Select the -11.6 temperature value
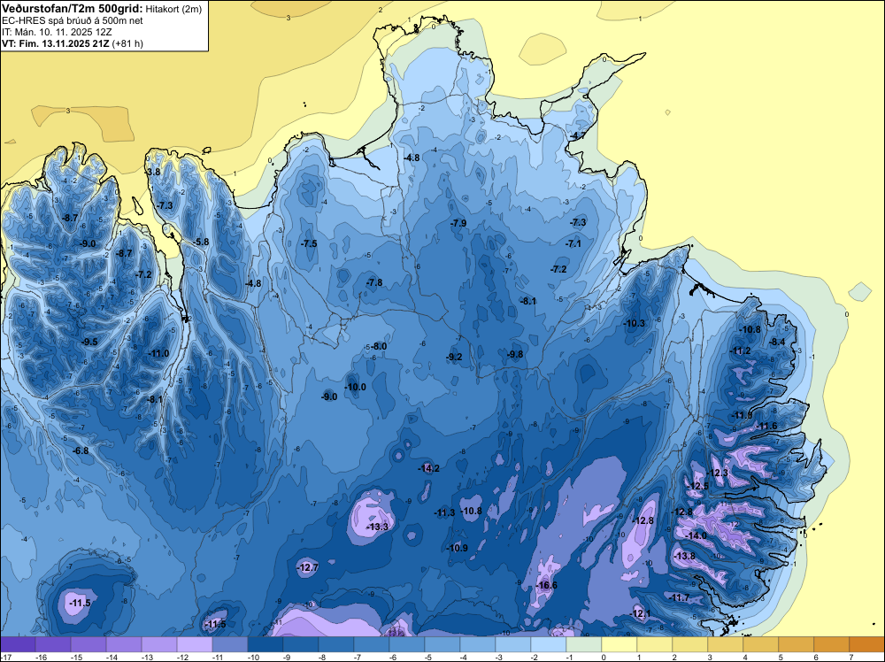This screenshot has height=662, width=885. 767,426
